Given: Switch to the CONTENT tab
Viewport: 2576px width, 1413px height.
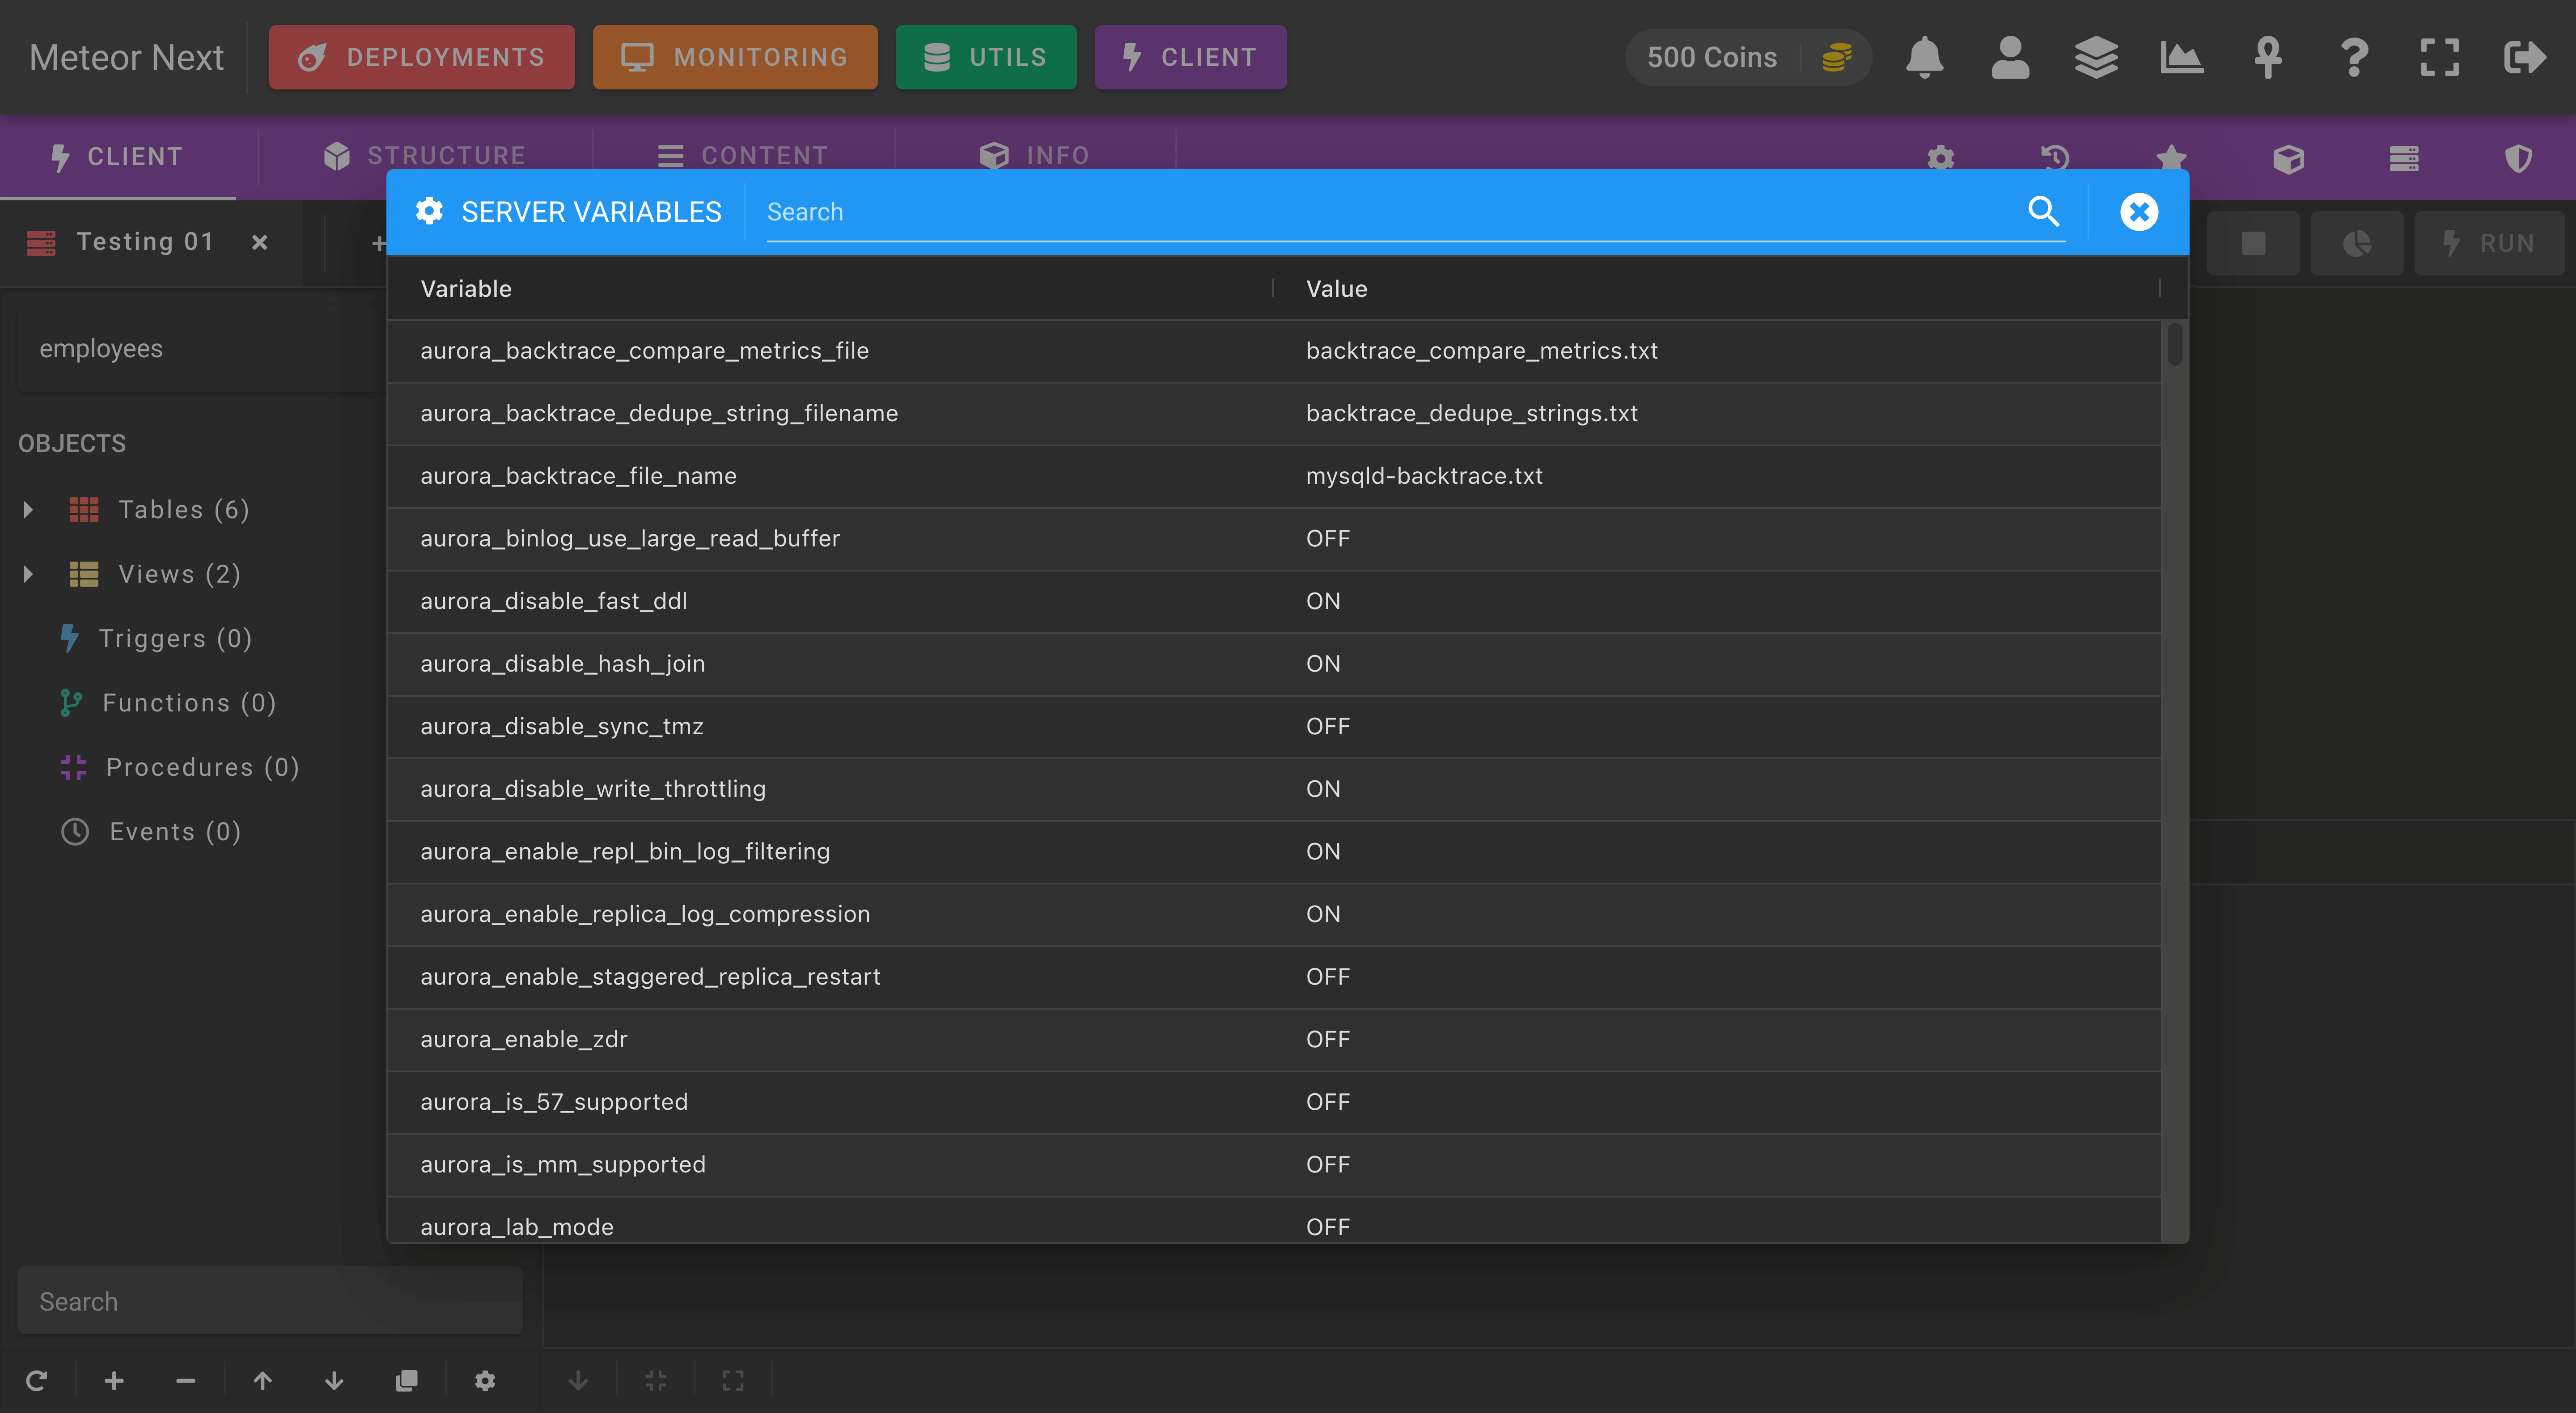Looking at the screenshot, I should (x=743, y=156).
